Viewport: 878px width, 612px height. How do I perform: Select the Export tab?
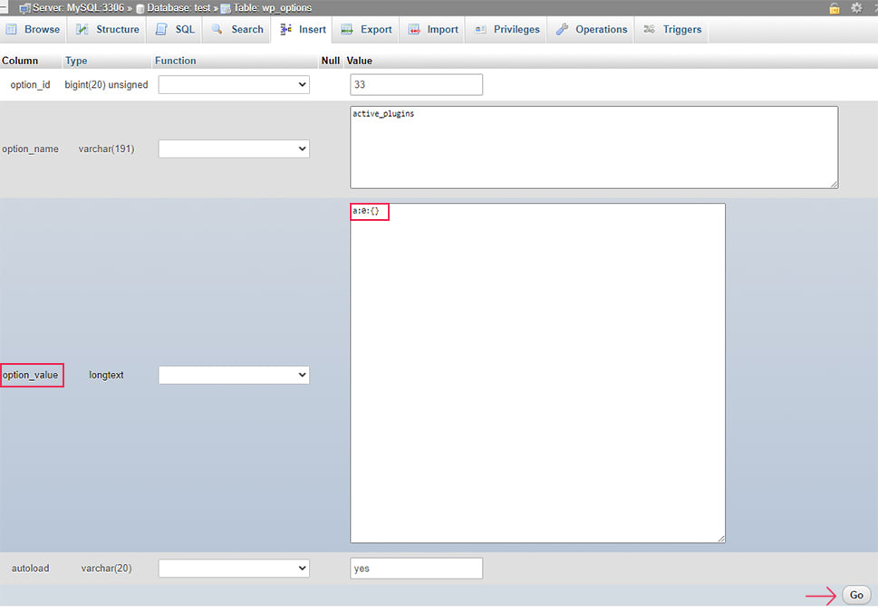coord(367,29)
